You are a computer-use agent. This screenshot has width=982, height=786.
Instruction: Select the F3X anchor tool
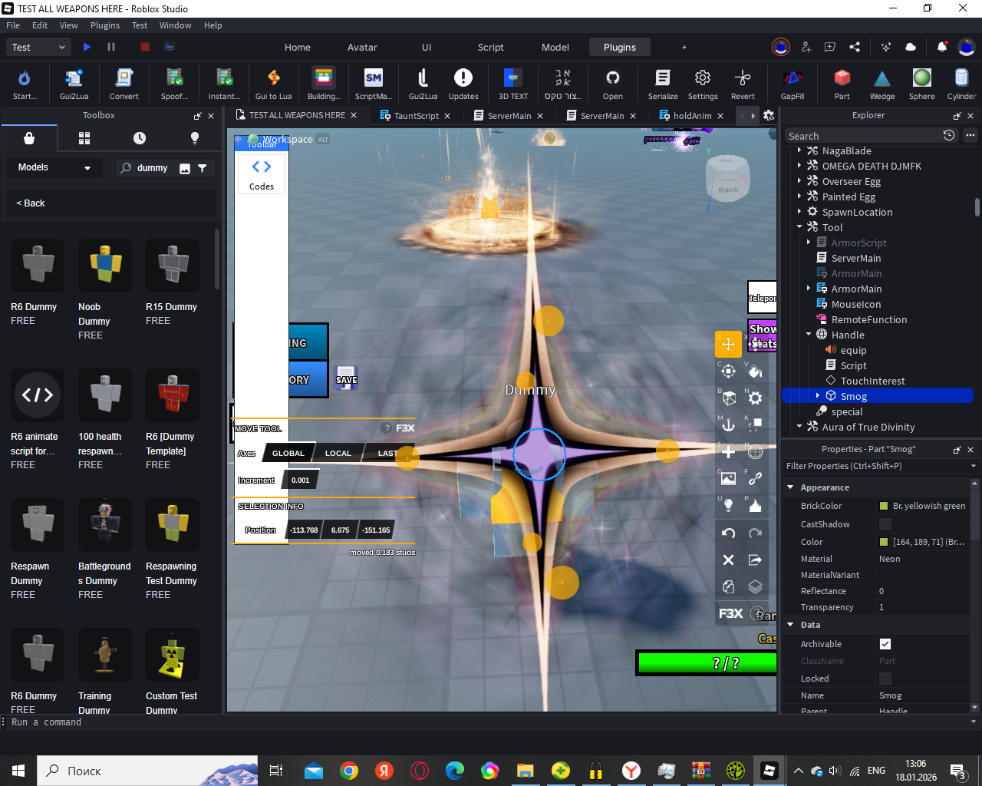[x=728, y=424]
